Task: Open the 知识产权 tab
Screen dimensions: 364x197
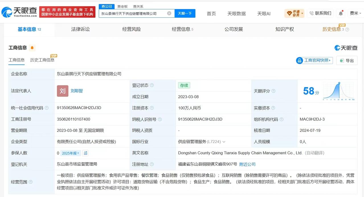Action: click(285, 29)
